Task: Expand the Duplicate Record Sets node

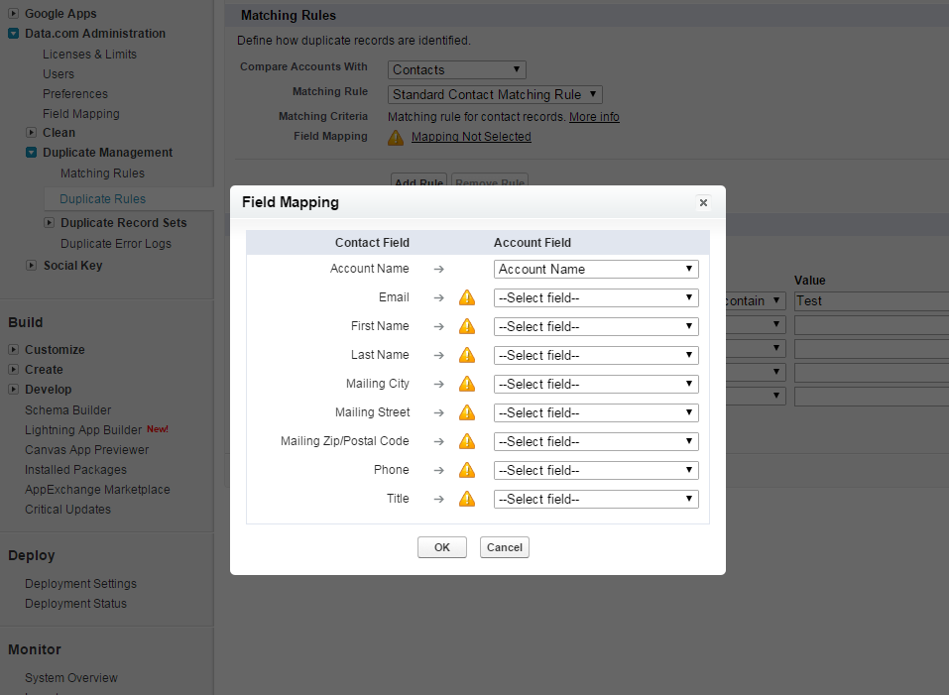Action: [50, 223]
